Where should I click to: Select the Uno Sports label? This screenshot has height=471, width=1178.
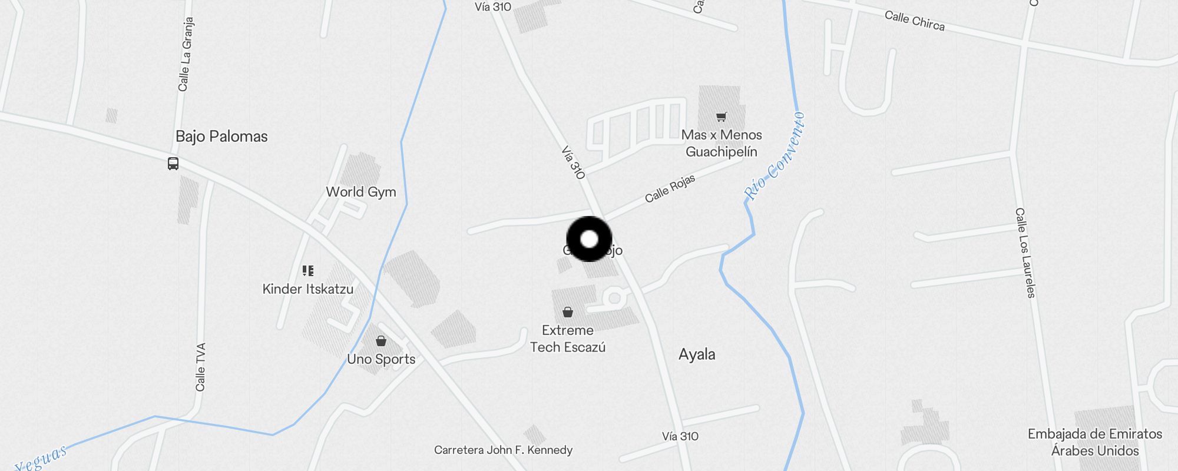(381, 359)
